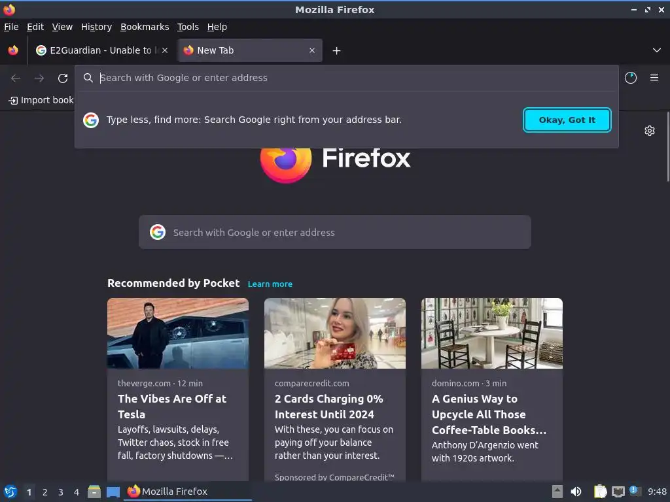This screenshot has width=670, height=502.
Task: Open the Bookmarks menu
Action: pos(145,27)
